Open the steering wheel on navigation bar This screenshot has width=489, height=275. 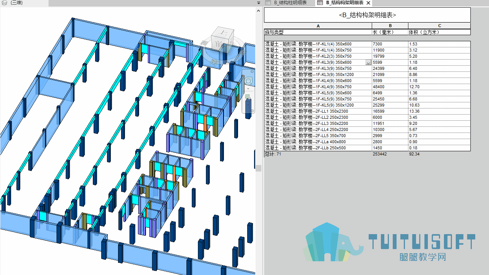coord(248,81)
